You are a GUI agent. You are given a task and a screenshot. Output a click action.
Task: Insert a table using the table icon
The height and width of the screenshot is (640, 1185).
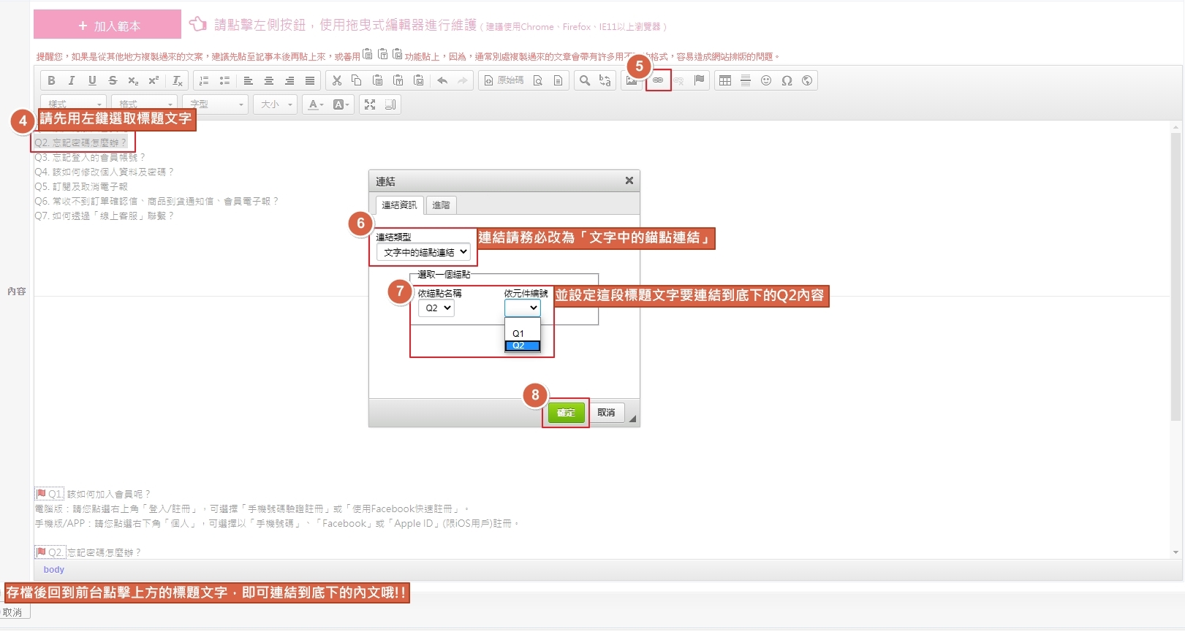click(x=725, y=80)
